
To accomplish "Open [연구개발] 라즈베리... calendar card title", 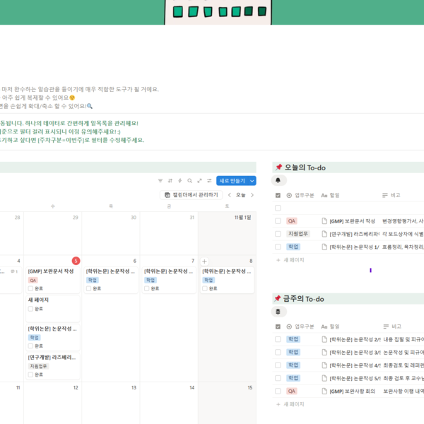I will click(52, 358).
